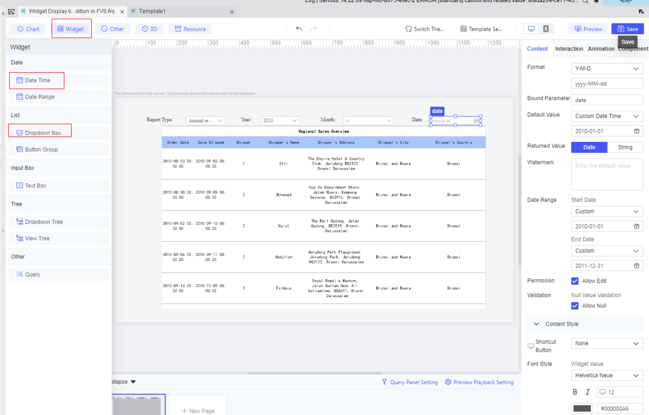Open the Chart component panel
This screenshot has width=649, height=415.
click(28, 29)
